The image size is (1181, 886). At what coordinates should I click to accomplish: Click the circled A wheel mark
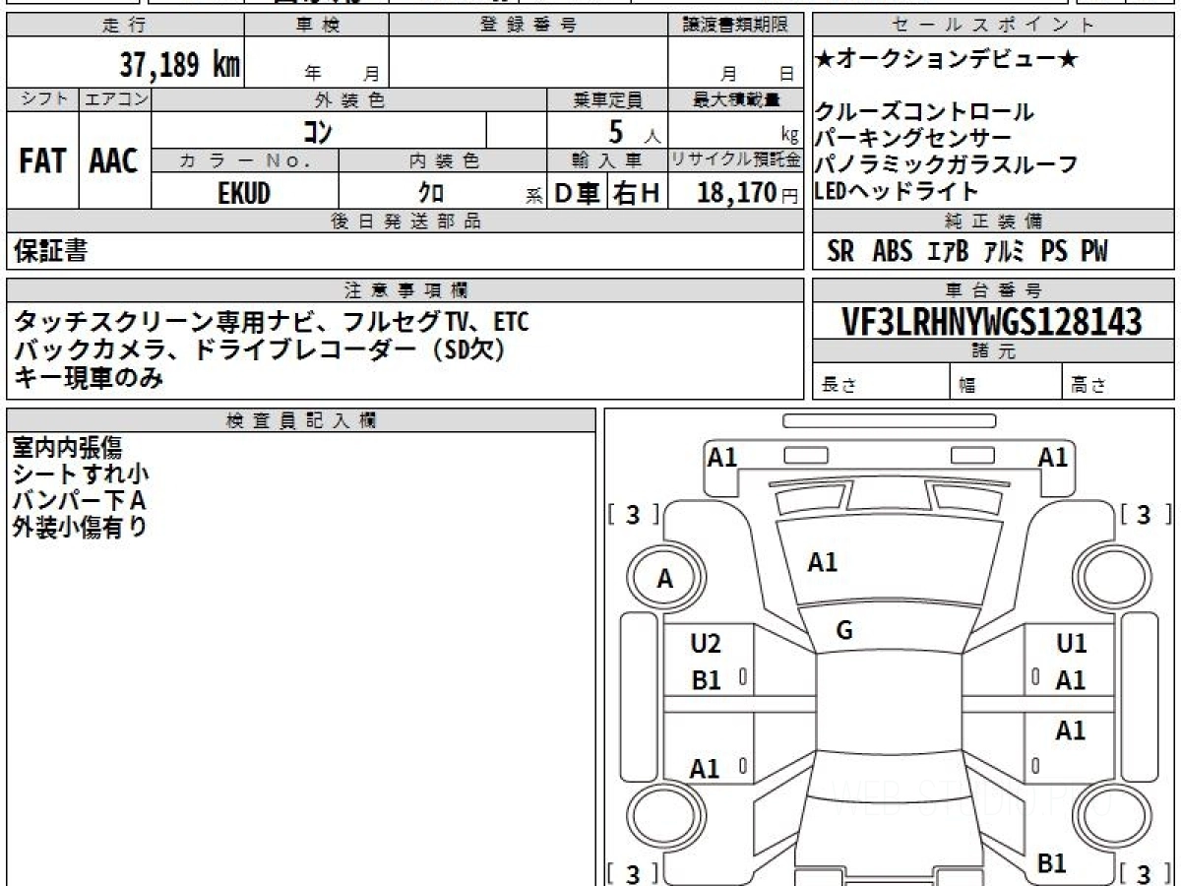665,580
